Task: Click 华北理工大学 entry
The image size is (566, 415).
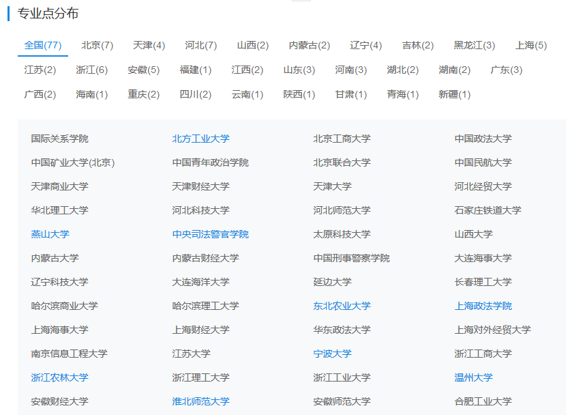Action: (59, 210)
